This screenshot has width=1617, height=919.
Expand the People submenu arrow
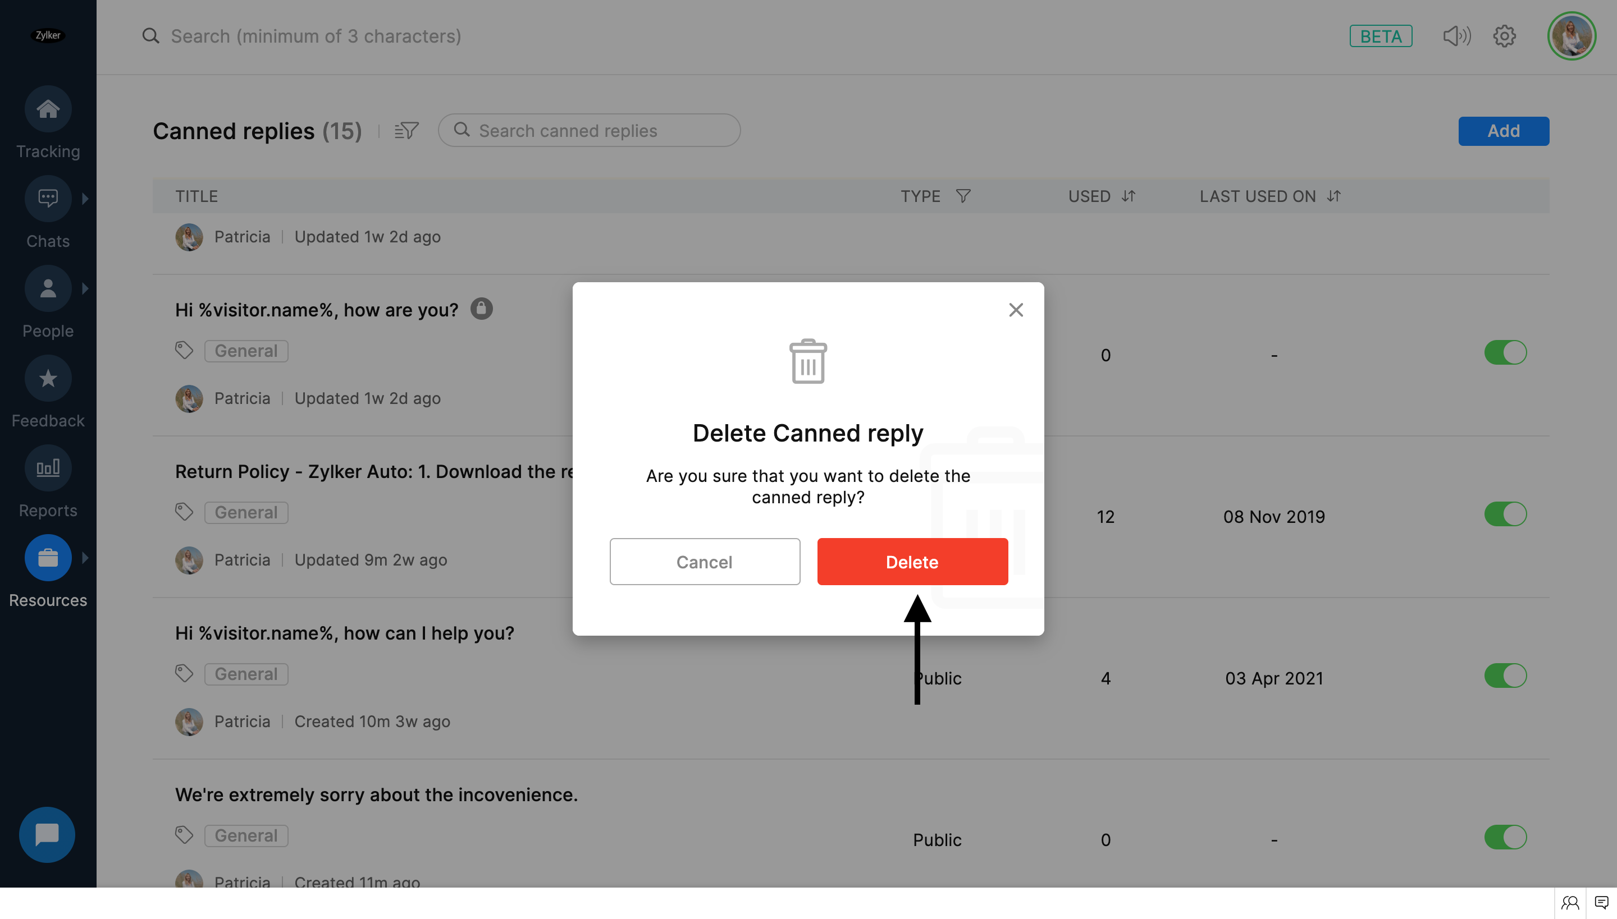coord(85,288)
